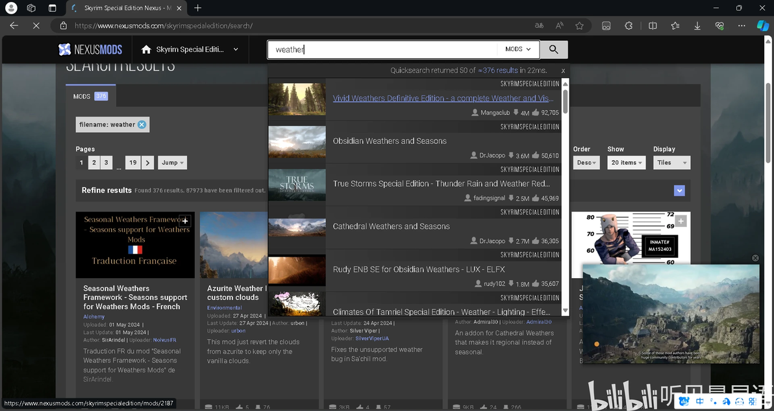Open the browser profile avatar icon
Viewport: 774px width, 411px height.
(x=11, y=8)
